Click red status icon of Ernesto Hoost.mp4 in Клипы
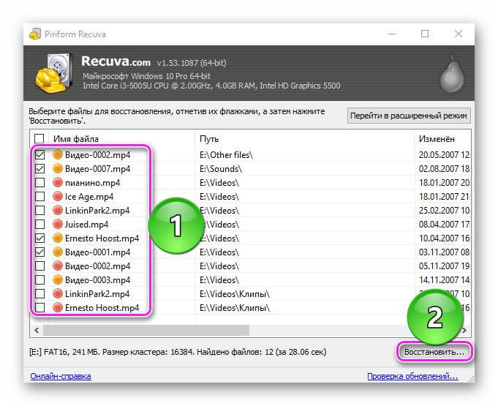498x406 pixels. point(58,307)
